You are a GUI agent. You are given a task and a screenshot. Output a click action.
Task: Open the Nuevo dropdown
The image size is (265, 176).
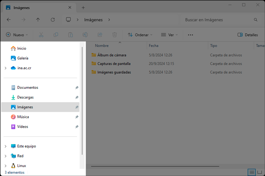coord(17,35)
